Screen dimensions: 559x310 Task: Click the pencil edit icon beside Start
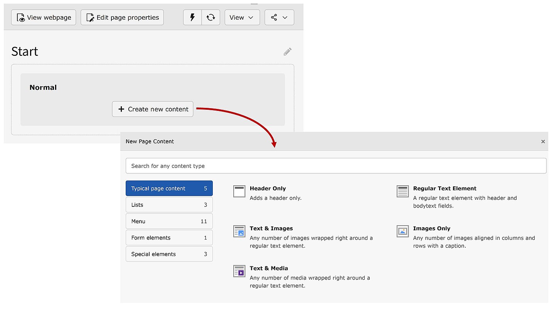(288, 52)
